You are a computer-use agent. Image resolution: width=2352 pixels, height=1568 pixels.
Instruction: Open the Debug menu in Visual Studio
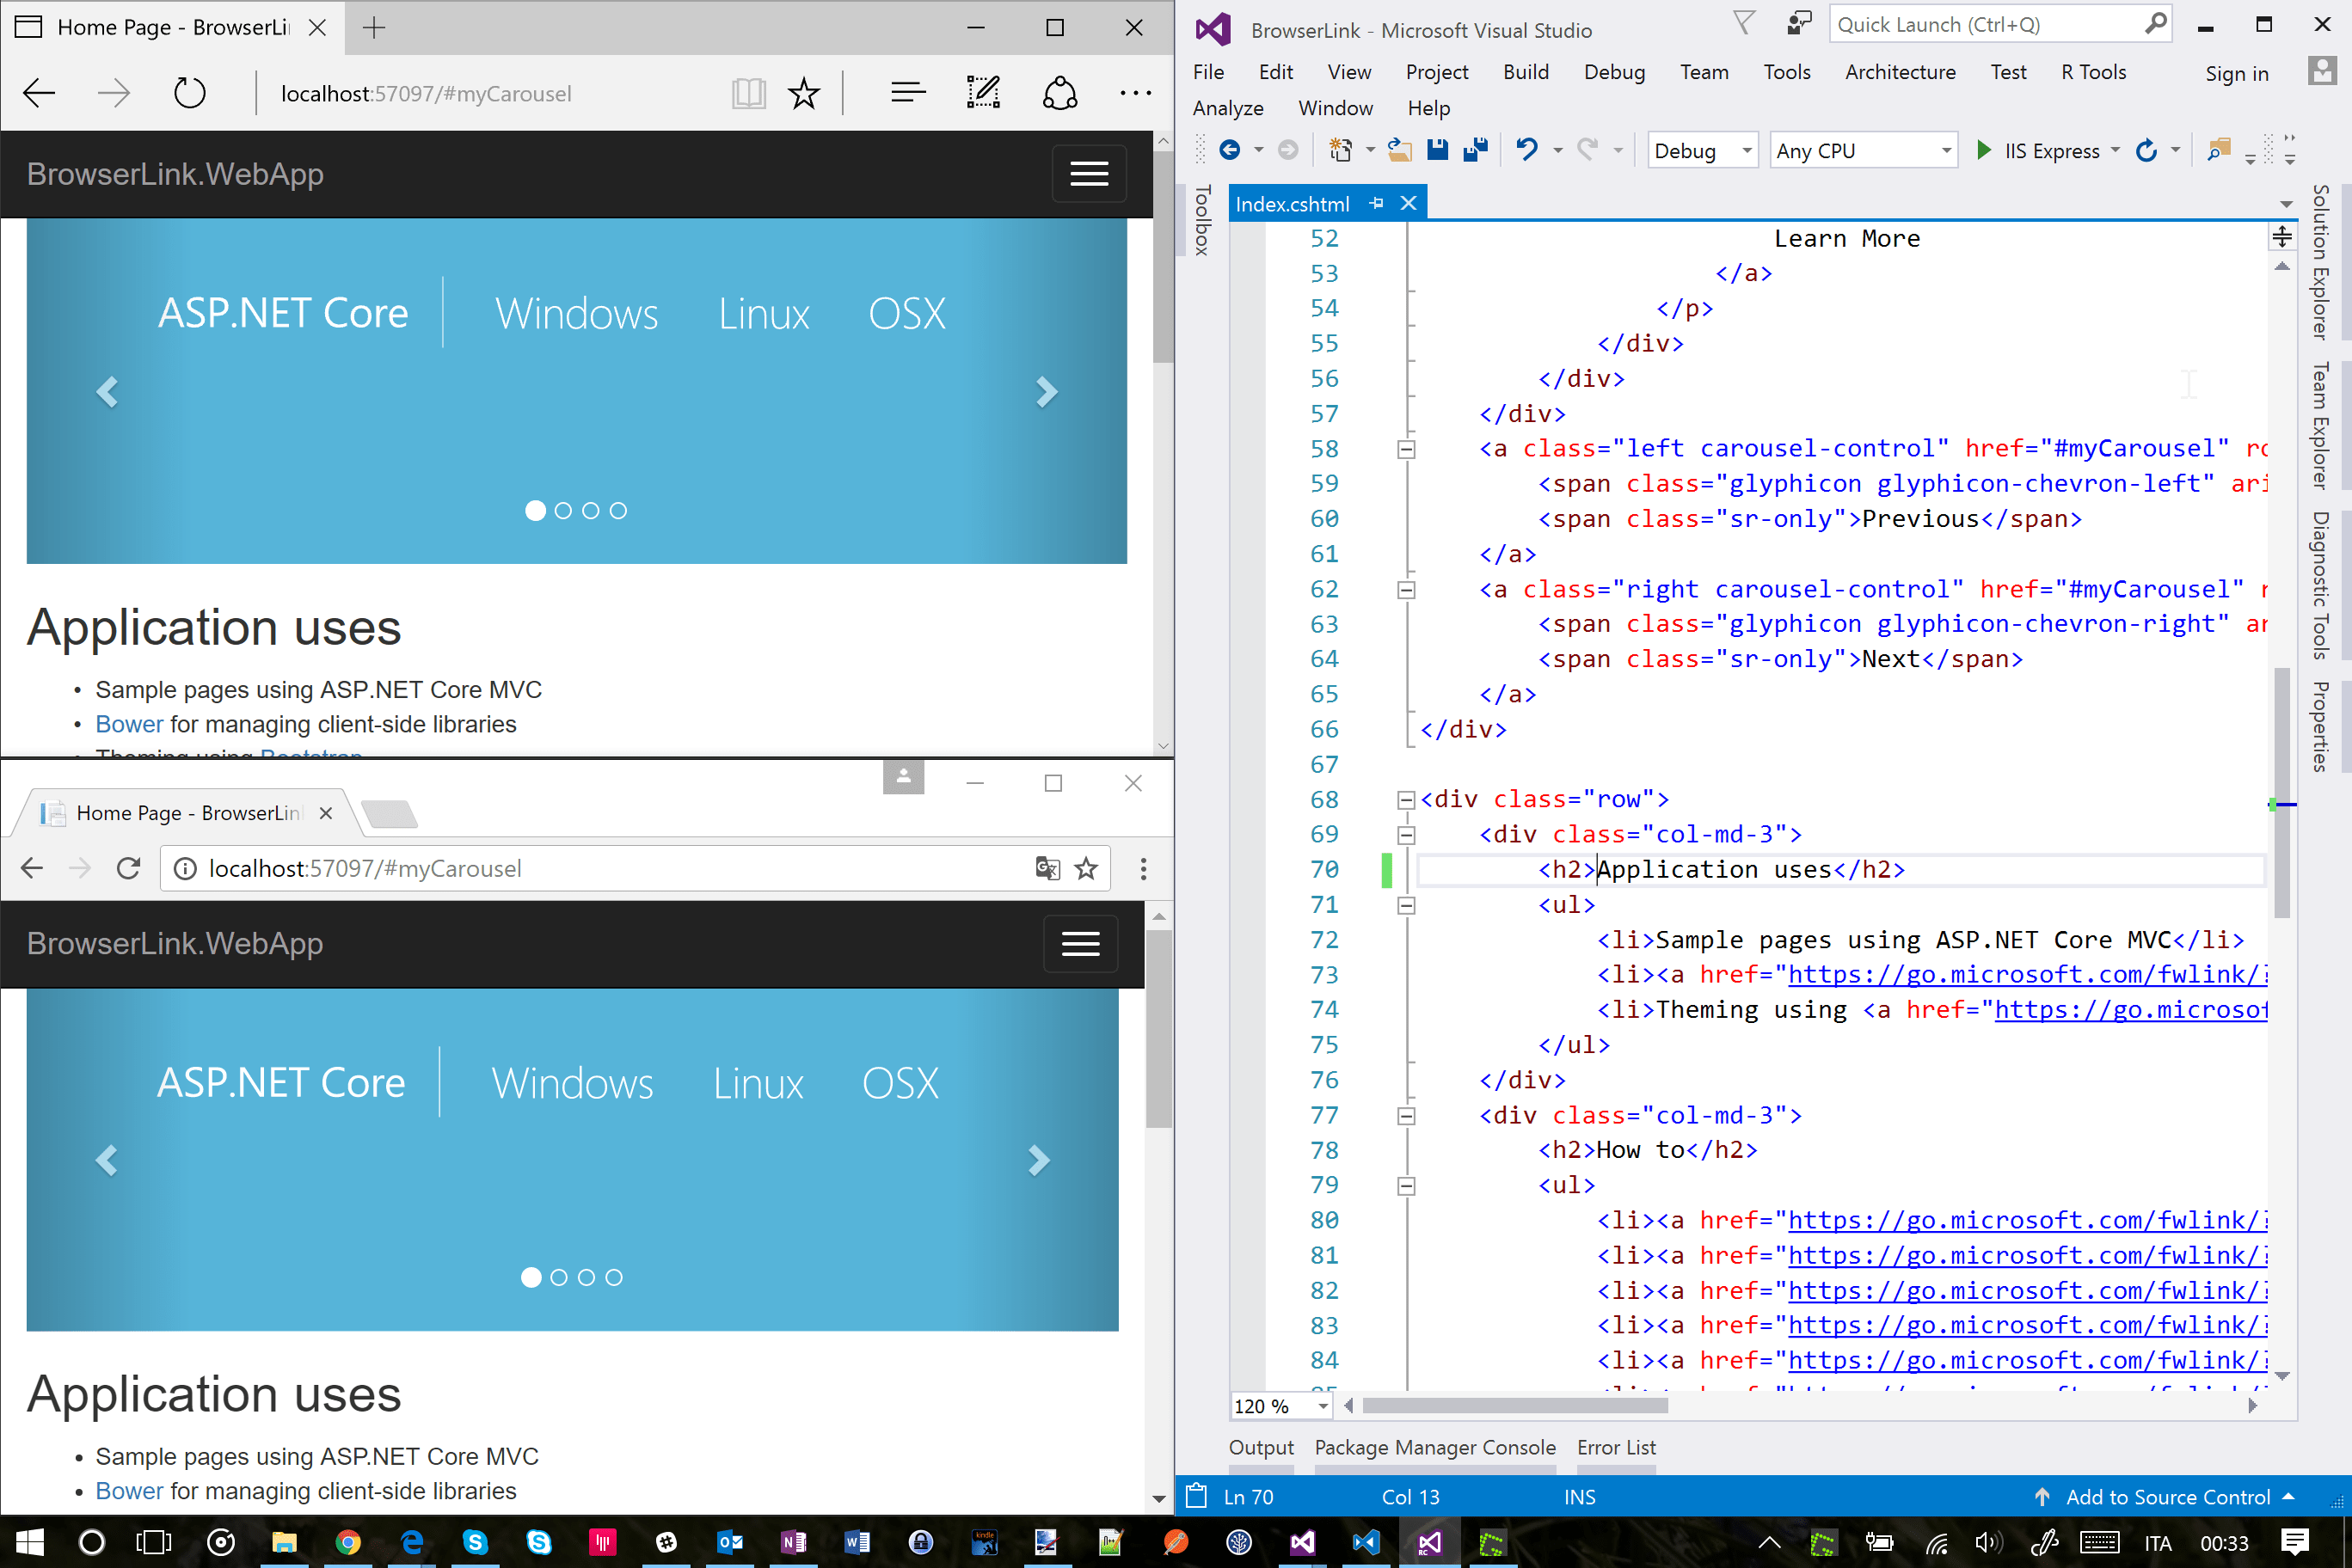(x=1610, y=71)
